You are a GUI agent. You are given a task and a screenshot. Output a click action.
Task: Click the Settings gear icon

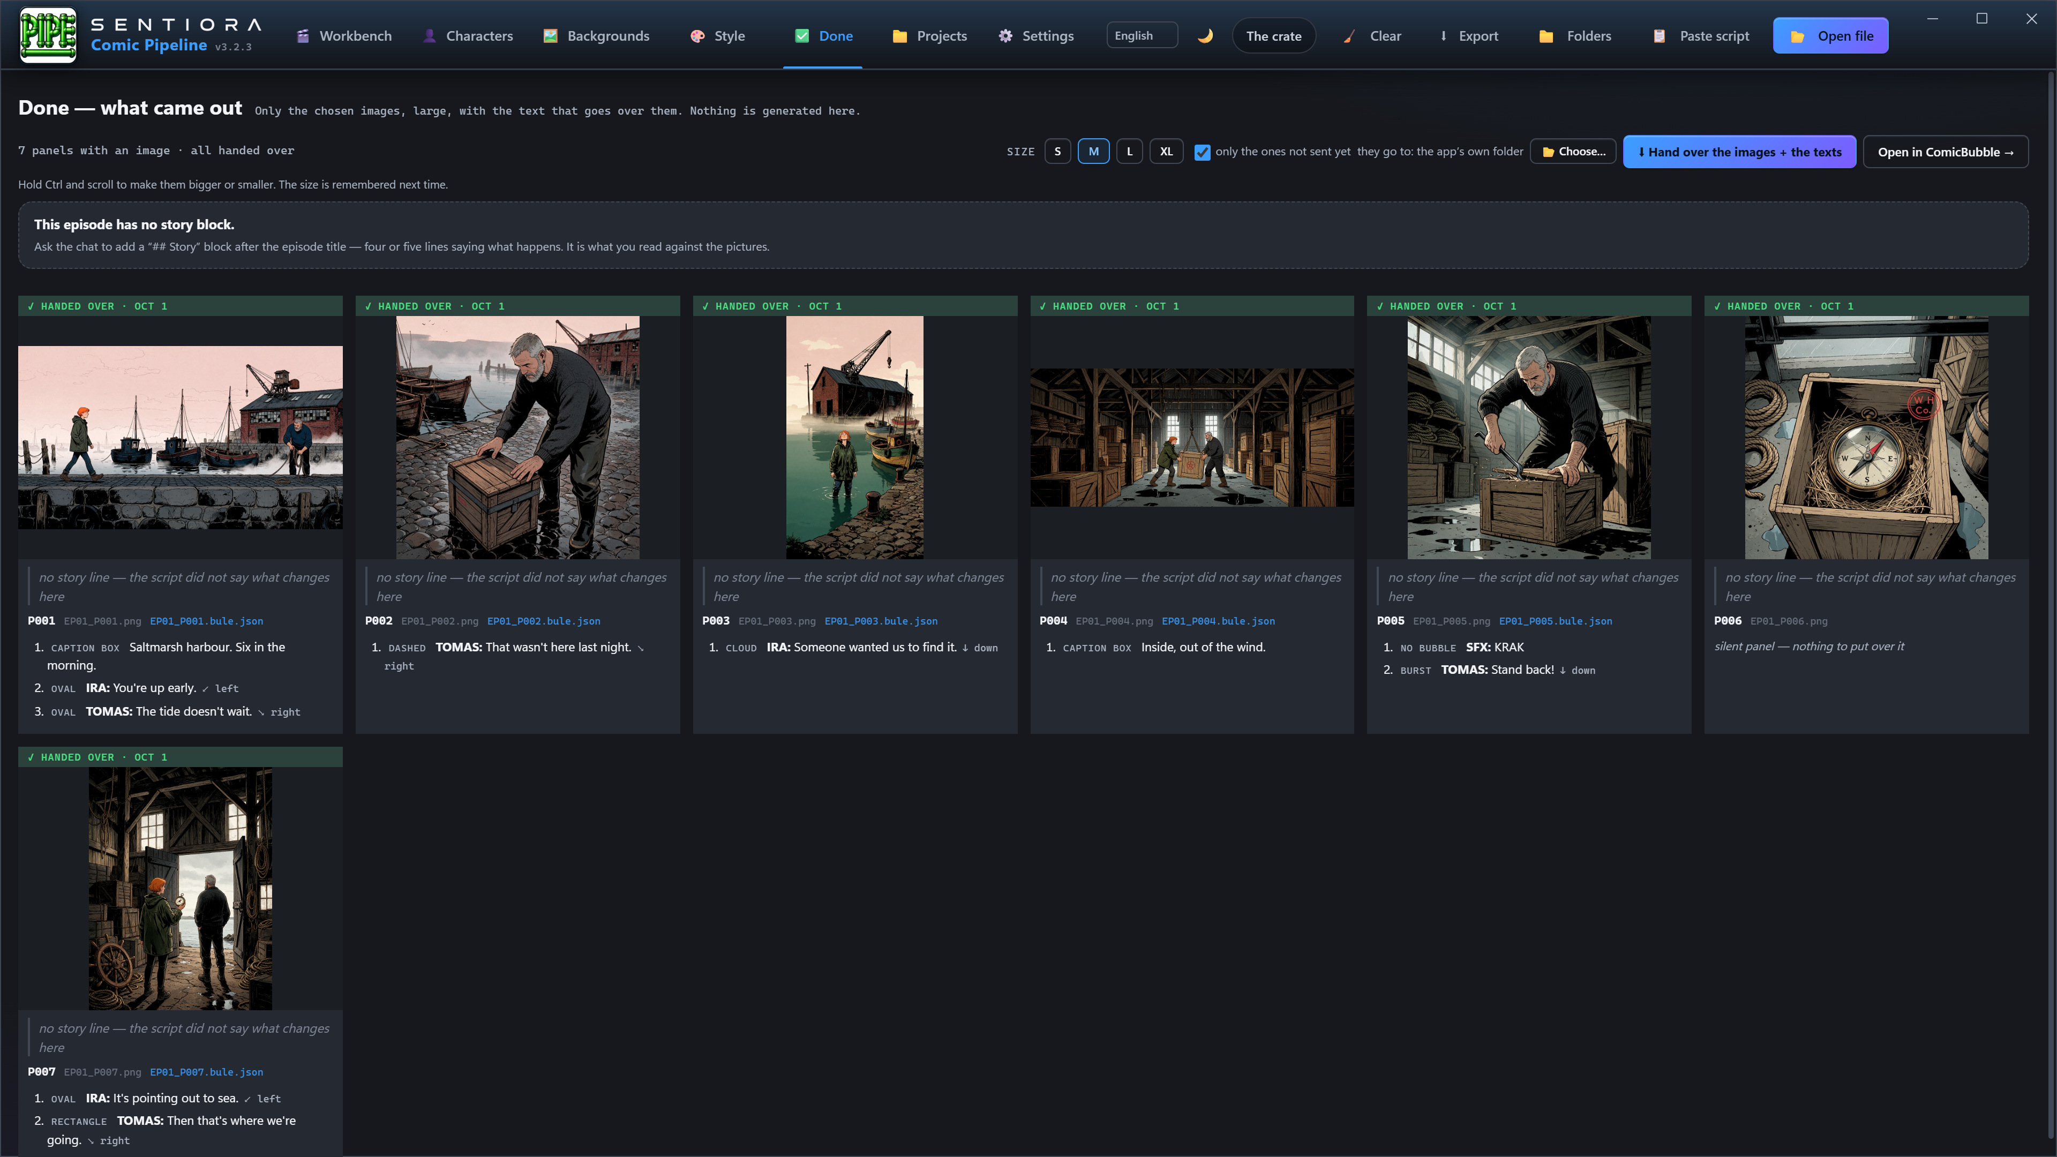point(1005,36)
